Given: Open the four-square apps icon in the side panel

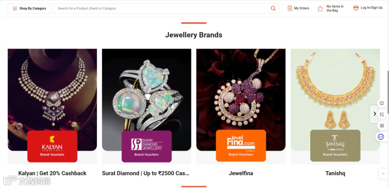Looking at the screenshot, I should 381,125.
